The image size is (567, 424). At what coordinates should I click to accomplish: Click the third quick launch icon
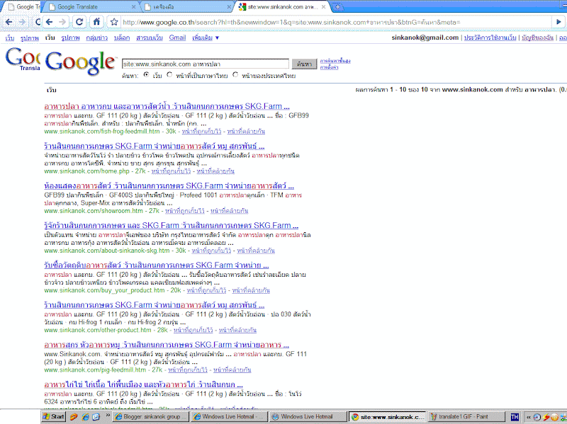click(96, 417)
